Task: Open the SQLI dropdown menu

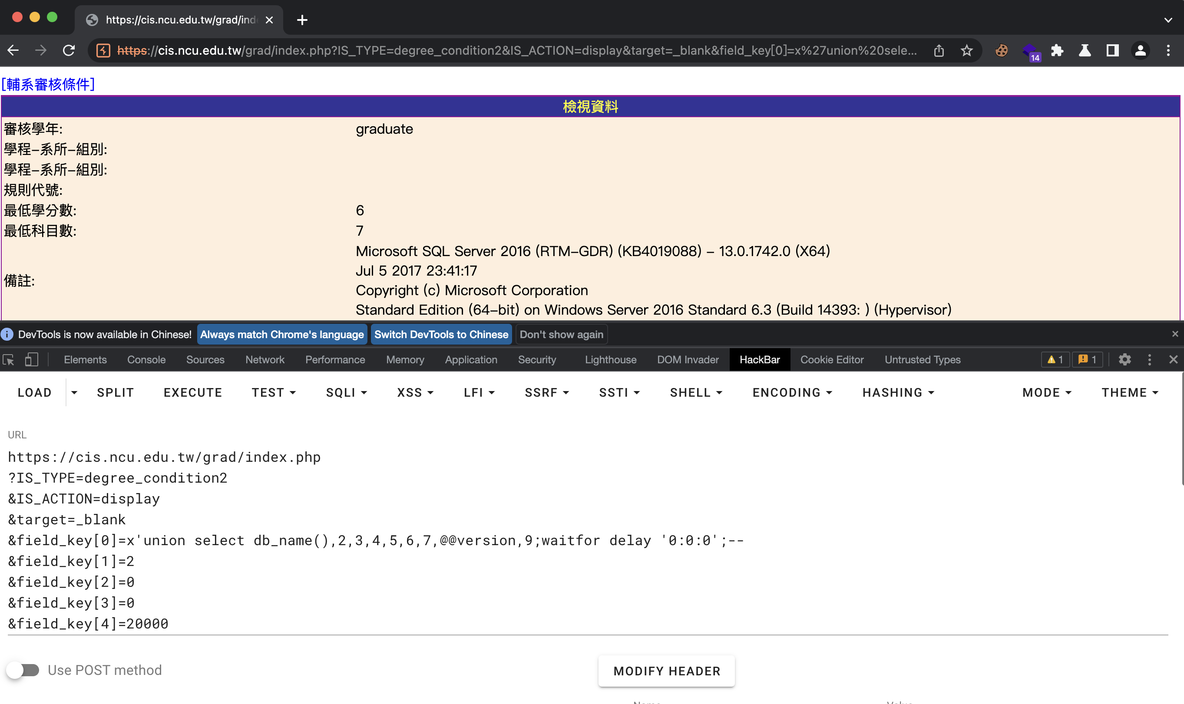Action: [x=347, y=392]
